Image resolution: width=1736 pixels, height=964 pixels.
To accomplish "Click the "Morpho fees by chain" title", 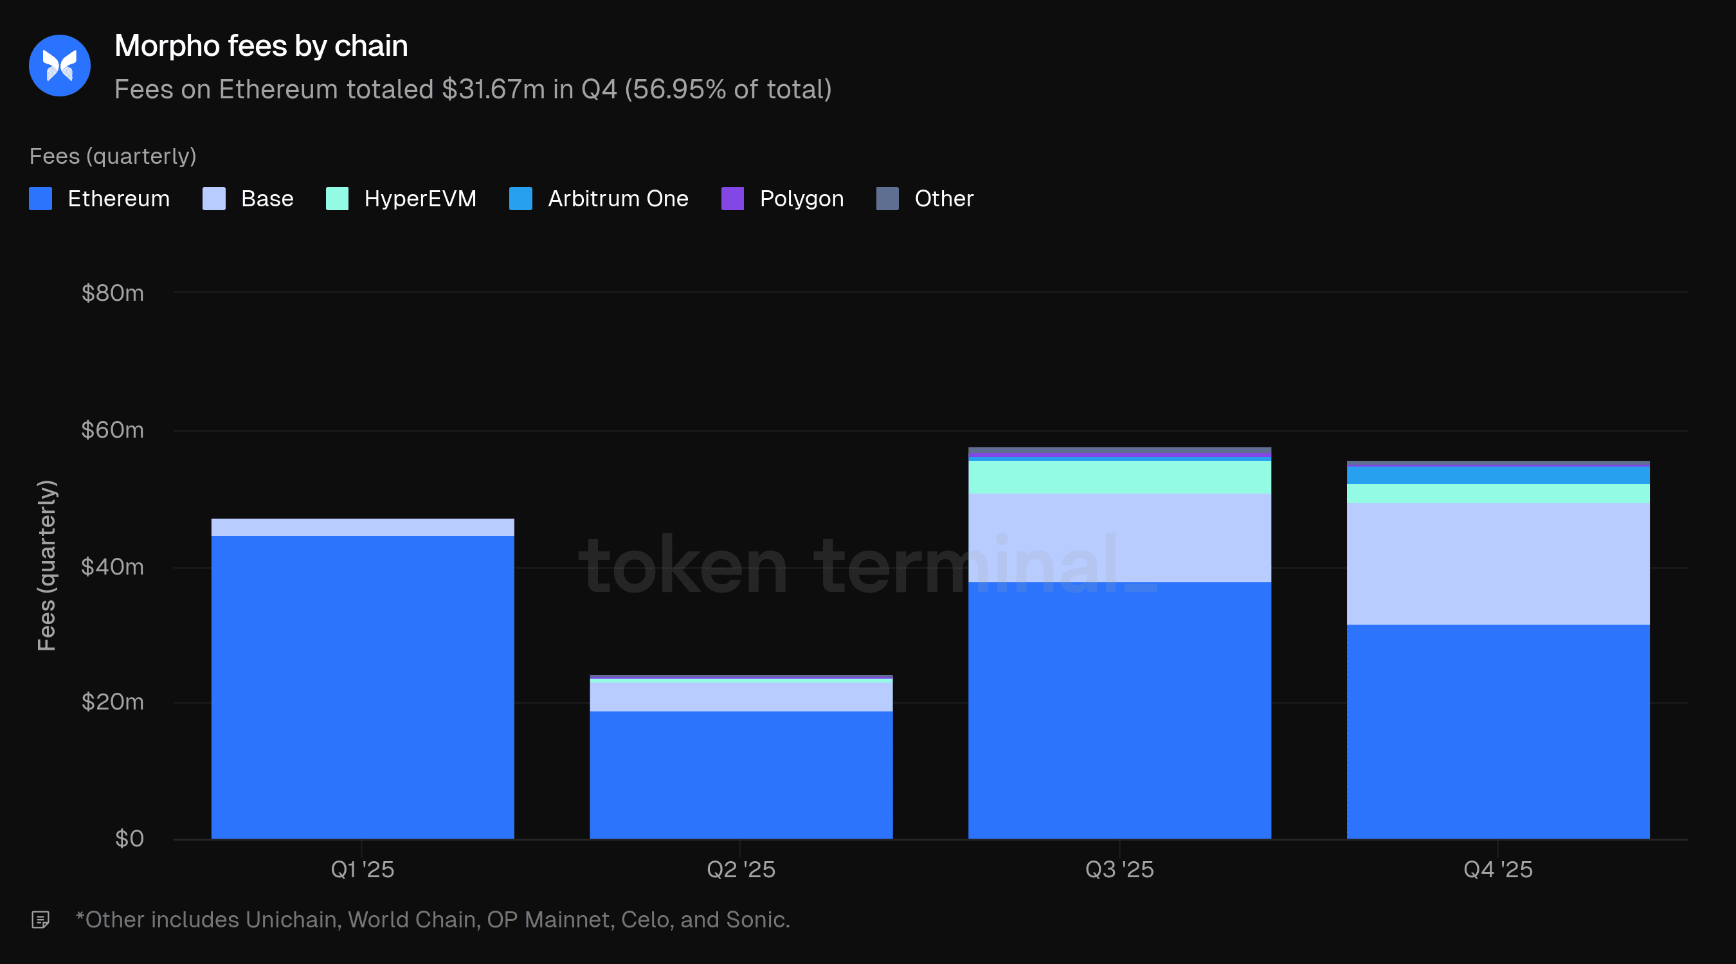I will (x=262, y=46).
